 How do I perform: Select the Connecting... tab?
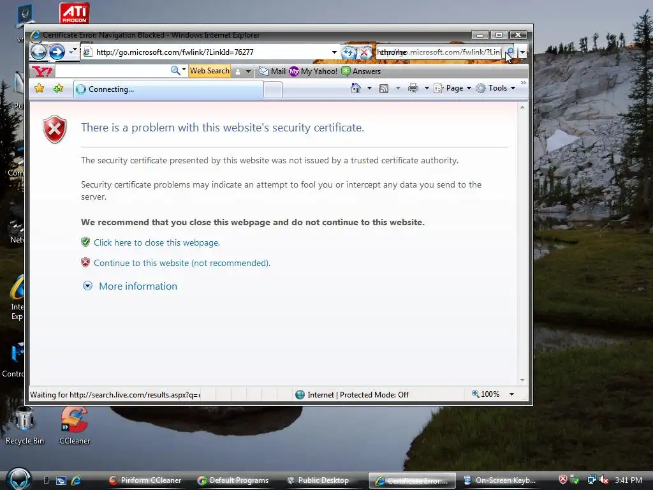168,89
